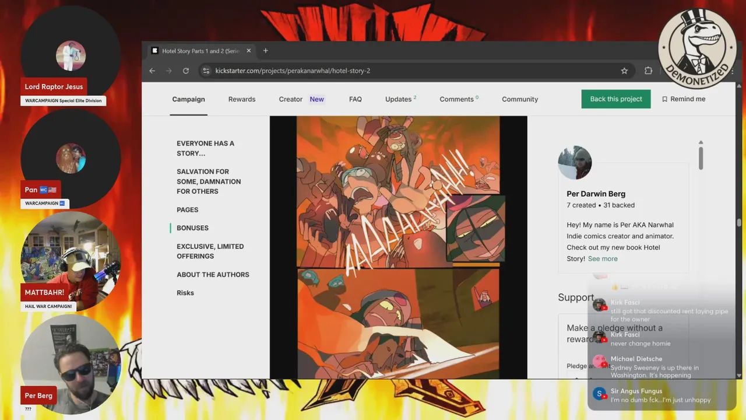The height and width of the screenshot is (420, 746).
Task: Open the Community tab
Action: click(x=520, y=99)
